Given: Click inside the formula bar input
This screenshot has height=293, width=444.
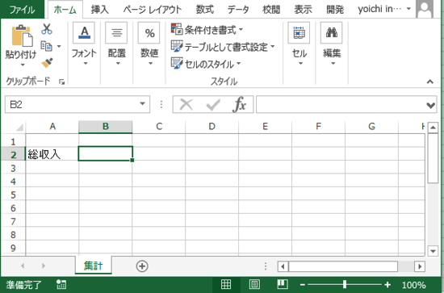Looking at the screenshot, I should tap(340, 104).
